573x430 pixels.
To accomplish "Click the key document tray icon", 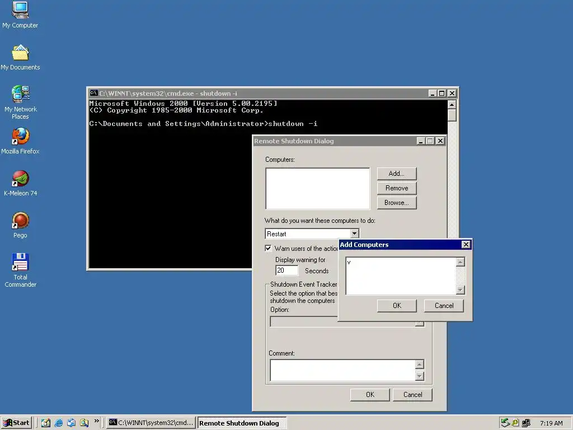I will [x=515, y=423].
